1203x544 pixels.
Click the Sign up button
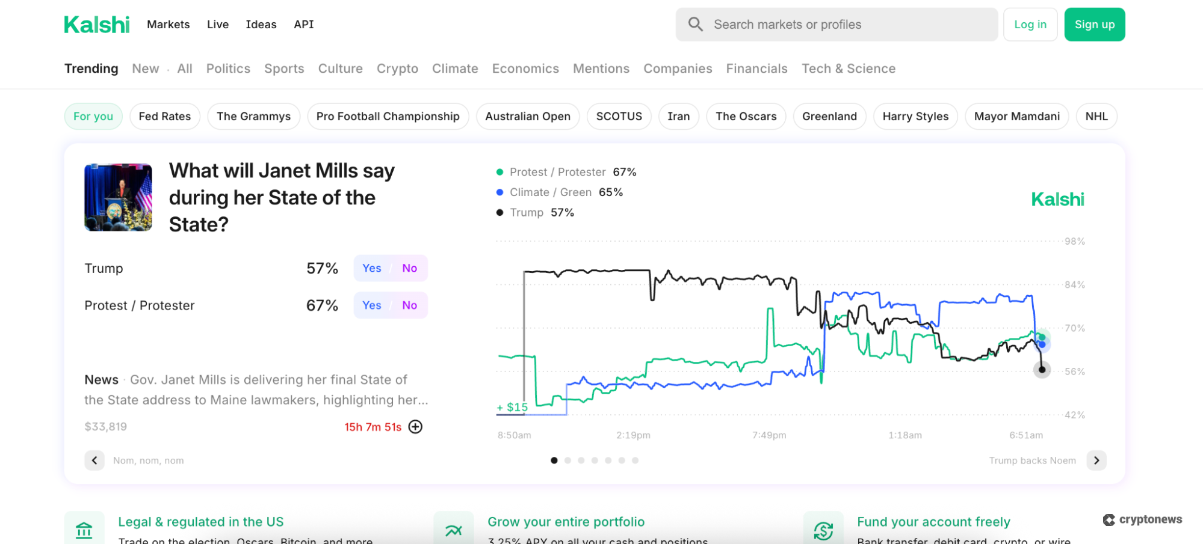tap(1094, 25)
